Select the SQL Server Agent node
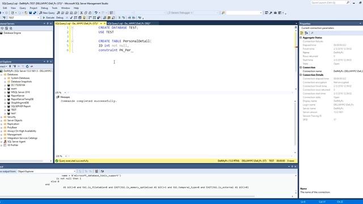Viewport: 363px width, 204px height. click(x=16, y=142)
